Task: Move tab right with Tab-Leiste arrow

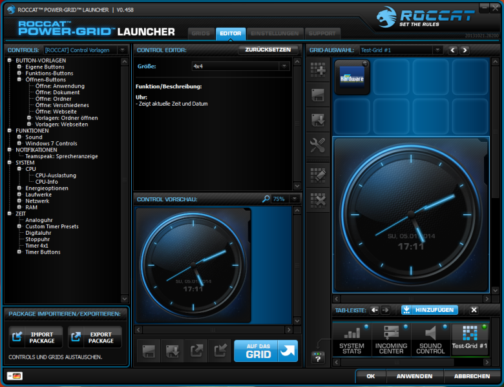Action: click(385, 310)
